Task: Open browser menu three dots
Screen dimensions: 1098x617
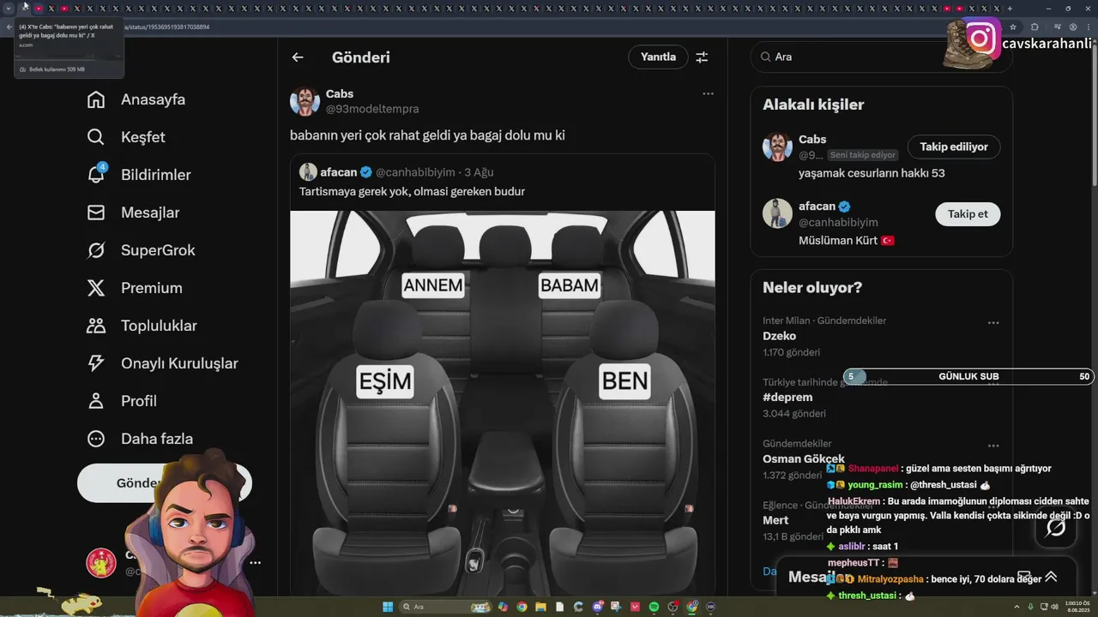Action: tap(1089, 27)
